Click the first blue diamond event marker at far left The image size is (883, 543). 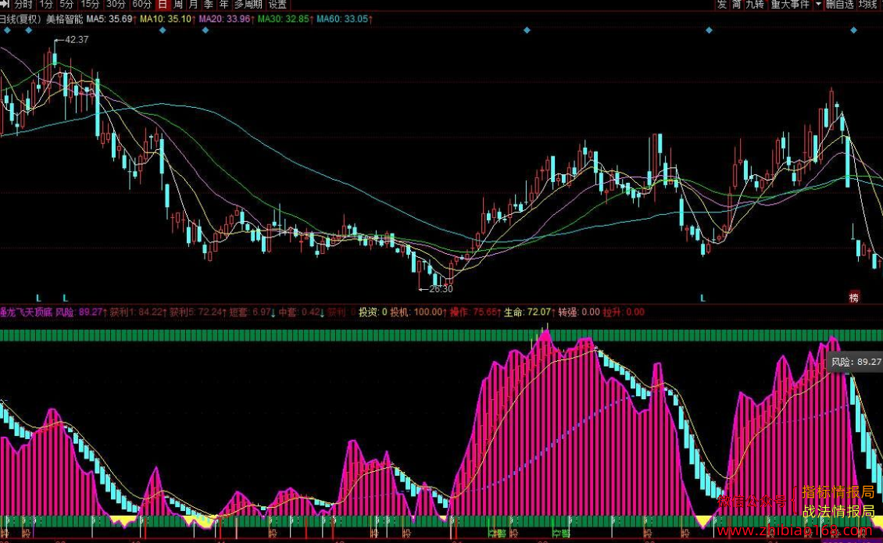[7, 30]
